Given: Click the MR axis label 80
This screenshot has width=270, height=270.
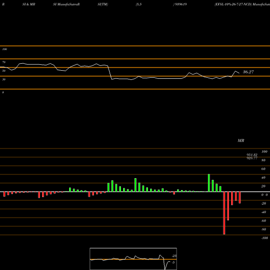Looking at the screenshot, I should coord(264,160).
